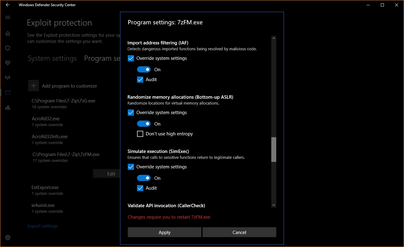Uncheck Audit under Import address filtering
The height and width of the screenshot is (247, 404).
[x=140, y=80]
